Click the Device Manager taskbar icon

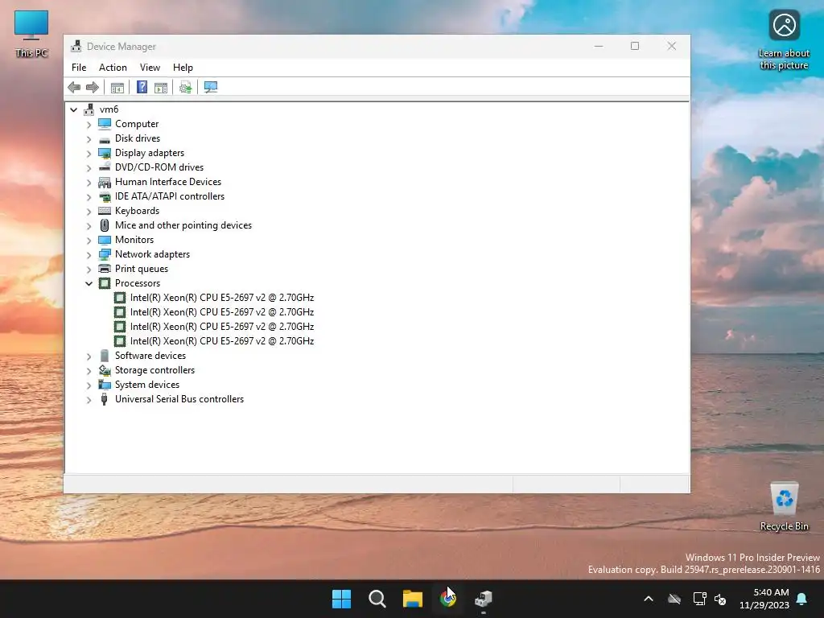(484, 599)
